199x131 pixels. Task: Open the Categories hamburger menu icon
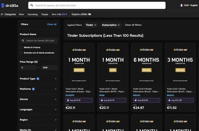tap(2, 14)
